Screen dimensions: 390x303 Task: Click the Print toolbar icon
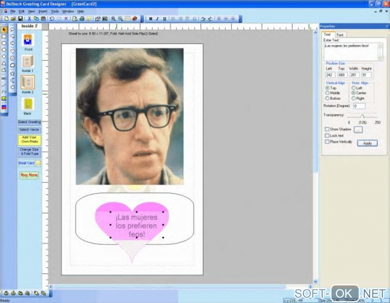coord(82,19)
